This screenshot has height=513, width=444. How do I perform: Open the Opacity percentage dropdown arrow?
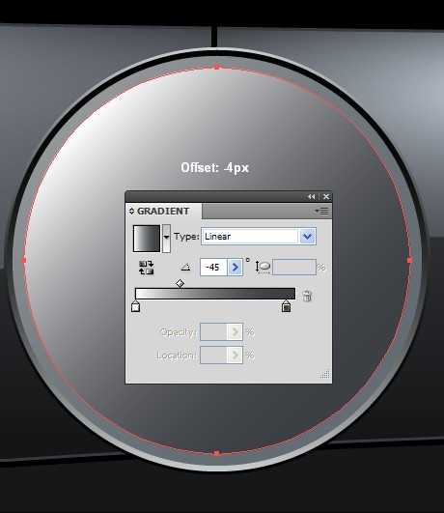click(x=235, y=332)
